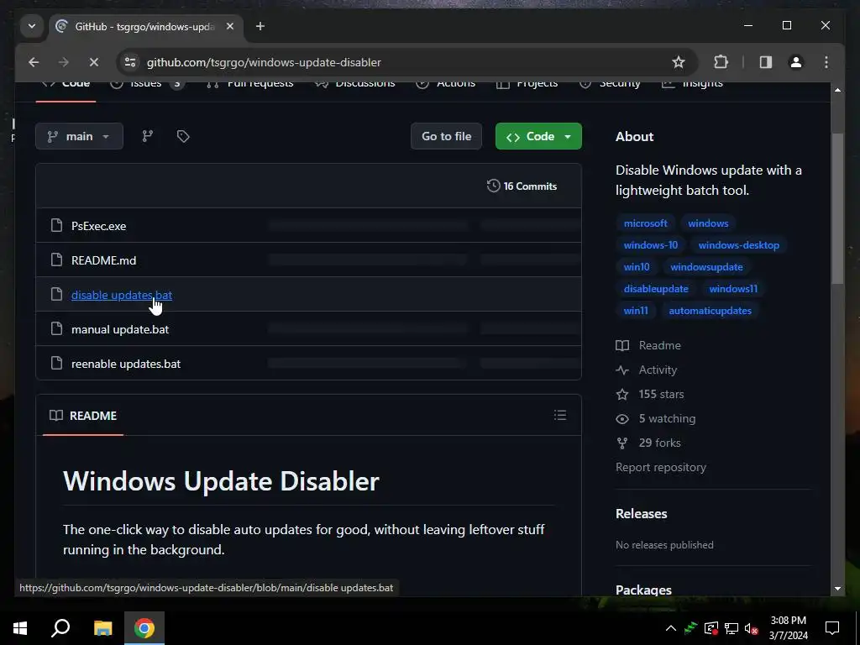Image resolution: width=860 pixels, height=645 pixels.
Task: Close the GitHub browser tab
Action: pos(230,26)
